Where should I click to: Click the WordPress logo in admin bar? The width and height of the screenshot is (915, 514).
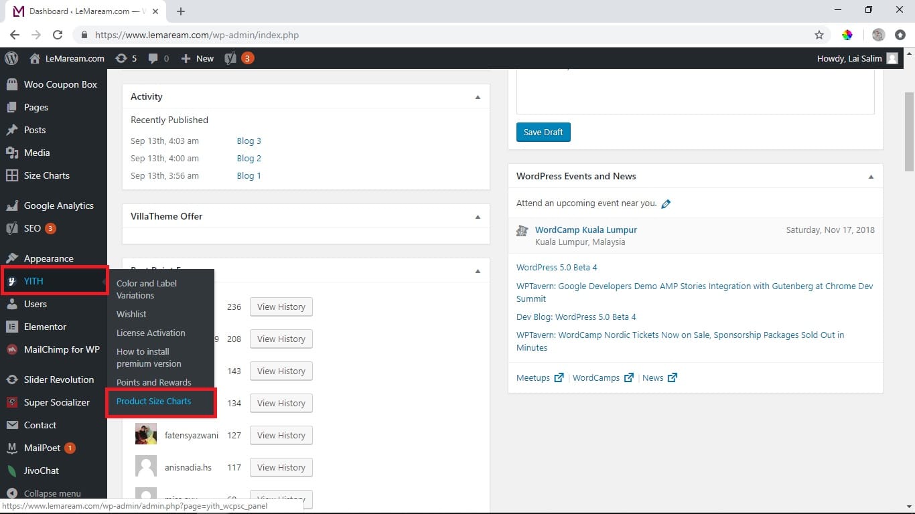pyautogui.click(x=11, y=58)
